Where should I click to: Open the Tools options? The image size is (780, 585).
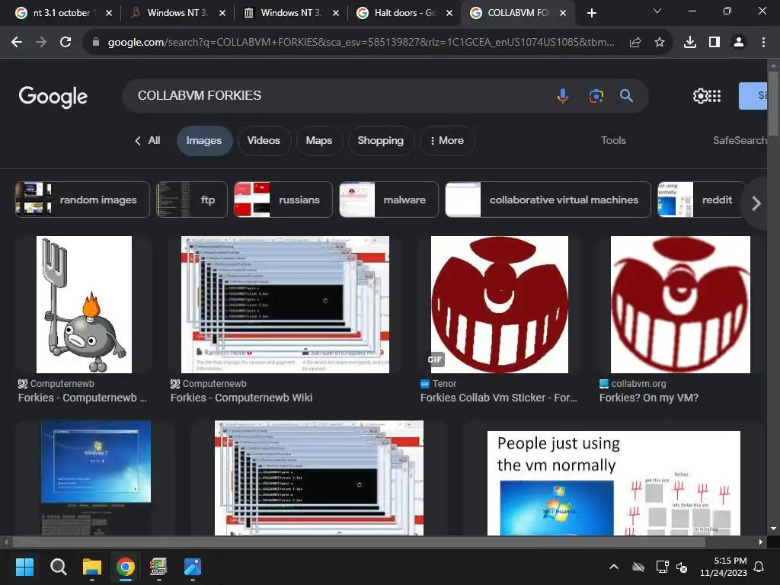[x=613, y=141]
